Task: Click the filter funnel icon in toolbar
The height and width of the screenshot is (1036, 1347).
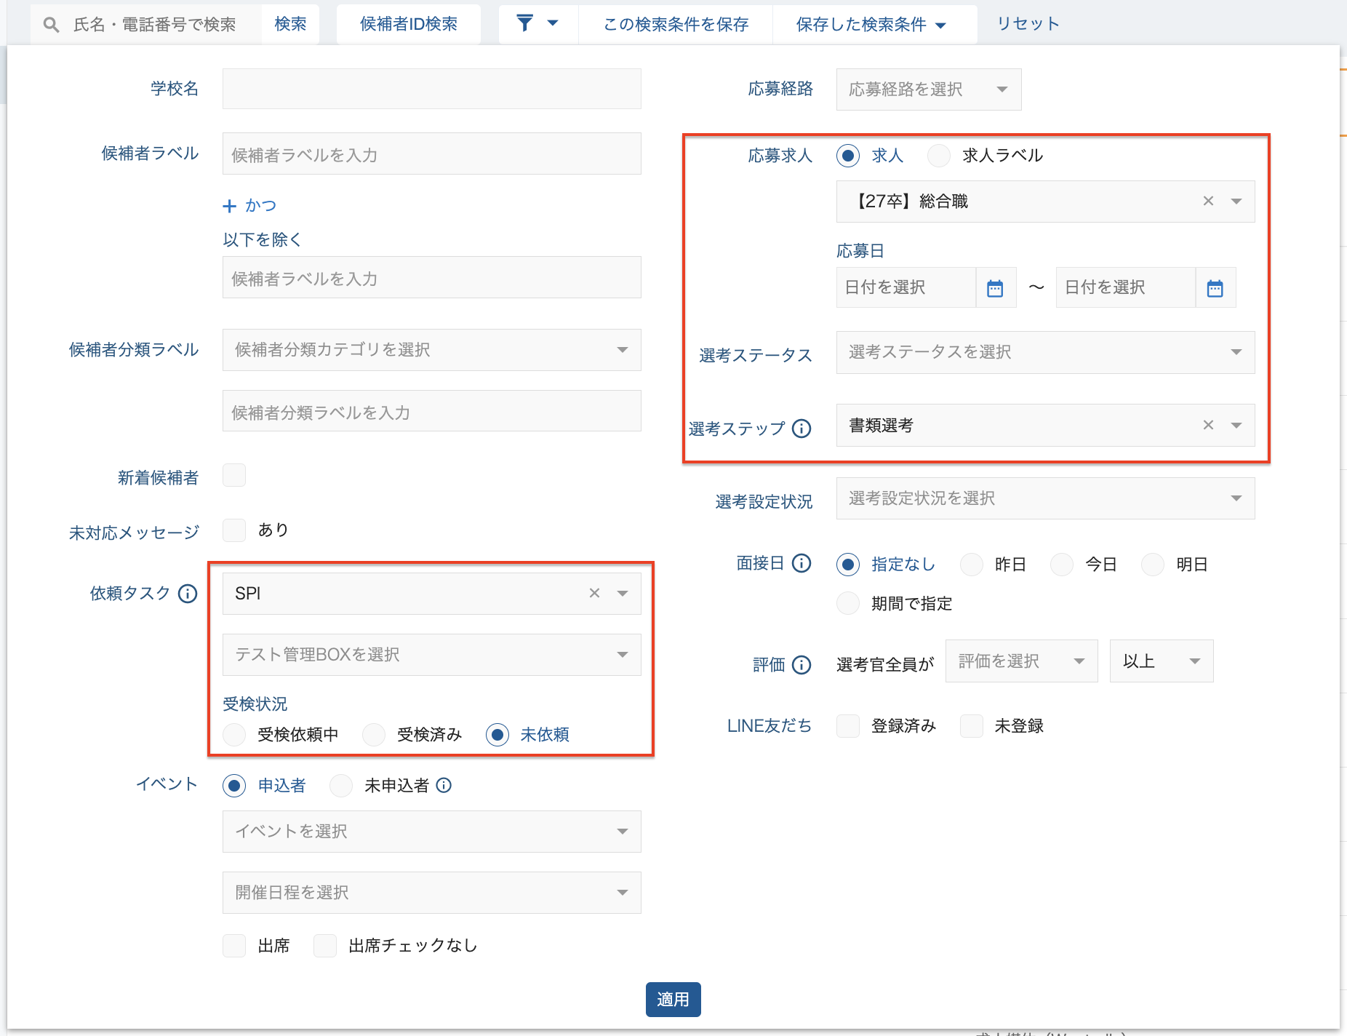Action: point(525,23)
